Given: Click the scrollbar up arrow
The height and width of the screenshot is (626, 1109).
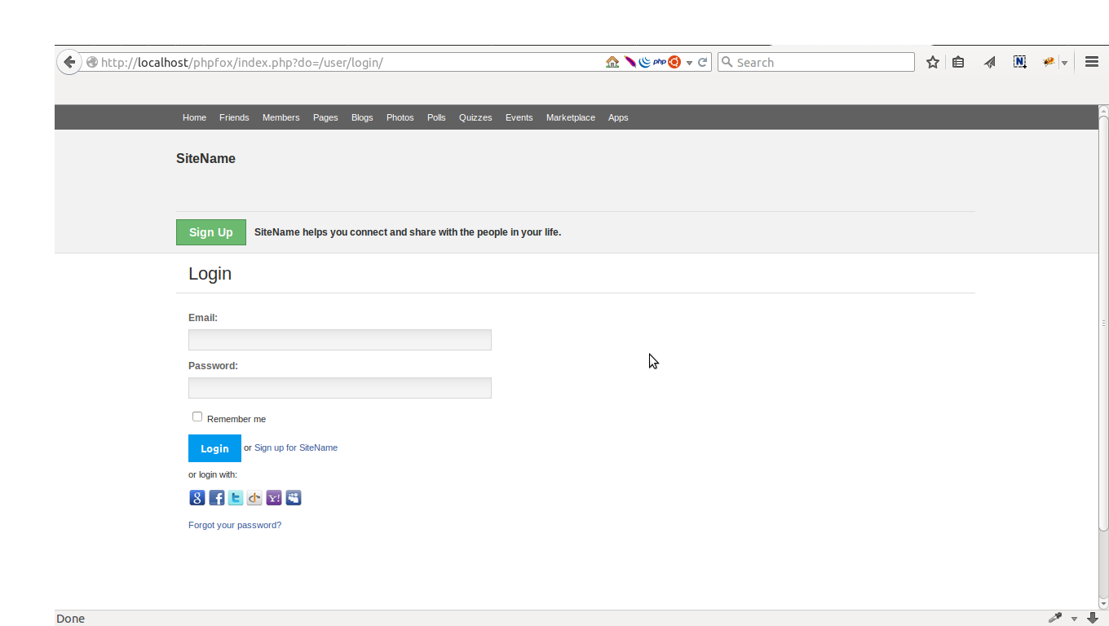Looking at the screenshot, I should click(1104, 110).
